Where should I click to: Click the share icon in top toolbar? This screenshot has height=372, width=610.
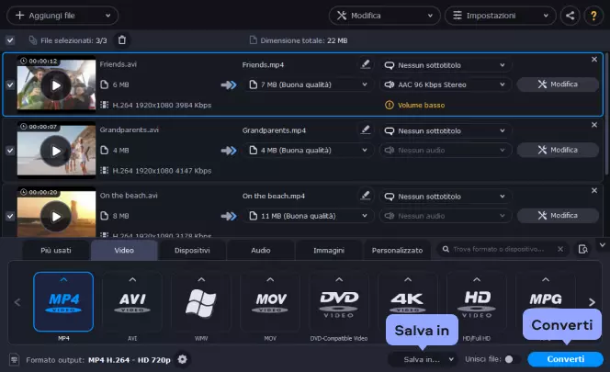click(570, 16)
